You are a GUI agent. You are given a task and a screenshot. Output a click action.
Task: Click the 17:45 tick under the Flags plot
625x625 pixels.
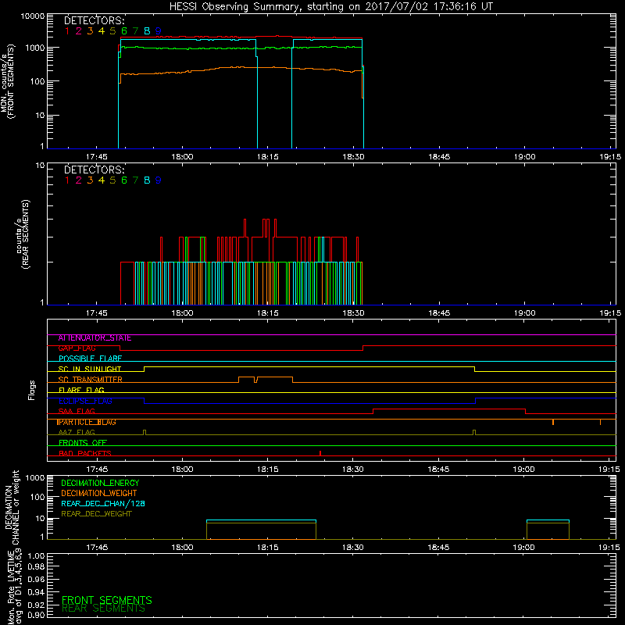[97, 470]
